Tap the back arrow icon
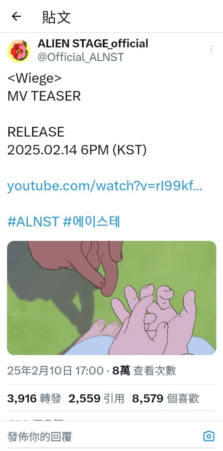 click(16, 16)
